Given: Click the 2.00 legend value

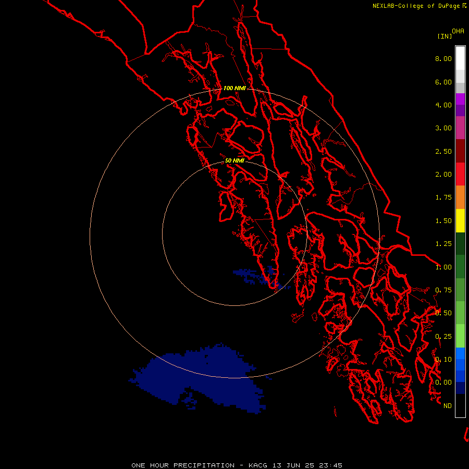Looking at the screenshot, I should 443,175.
